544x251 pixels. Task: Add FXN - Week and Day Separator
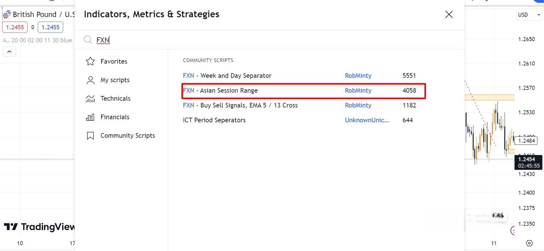[x=236, y=76]
